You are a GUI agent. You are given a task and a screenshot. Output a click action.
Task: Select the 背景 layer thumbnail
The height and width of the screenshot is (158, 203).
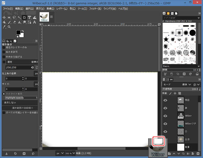pos(180,147)
